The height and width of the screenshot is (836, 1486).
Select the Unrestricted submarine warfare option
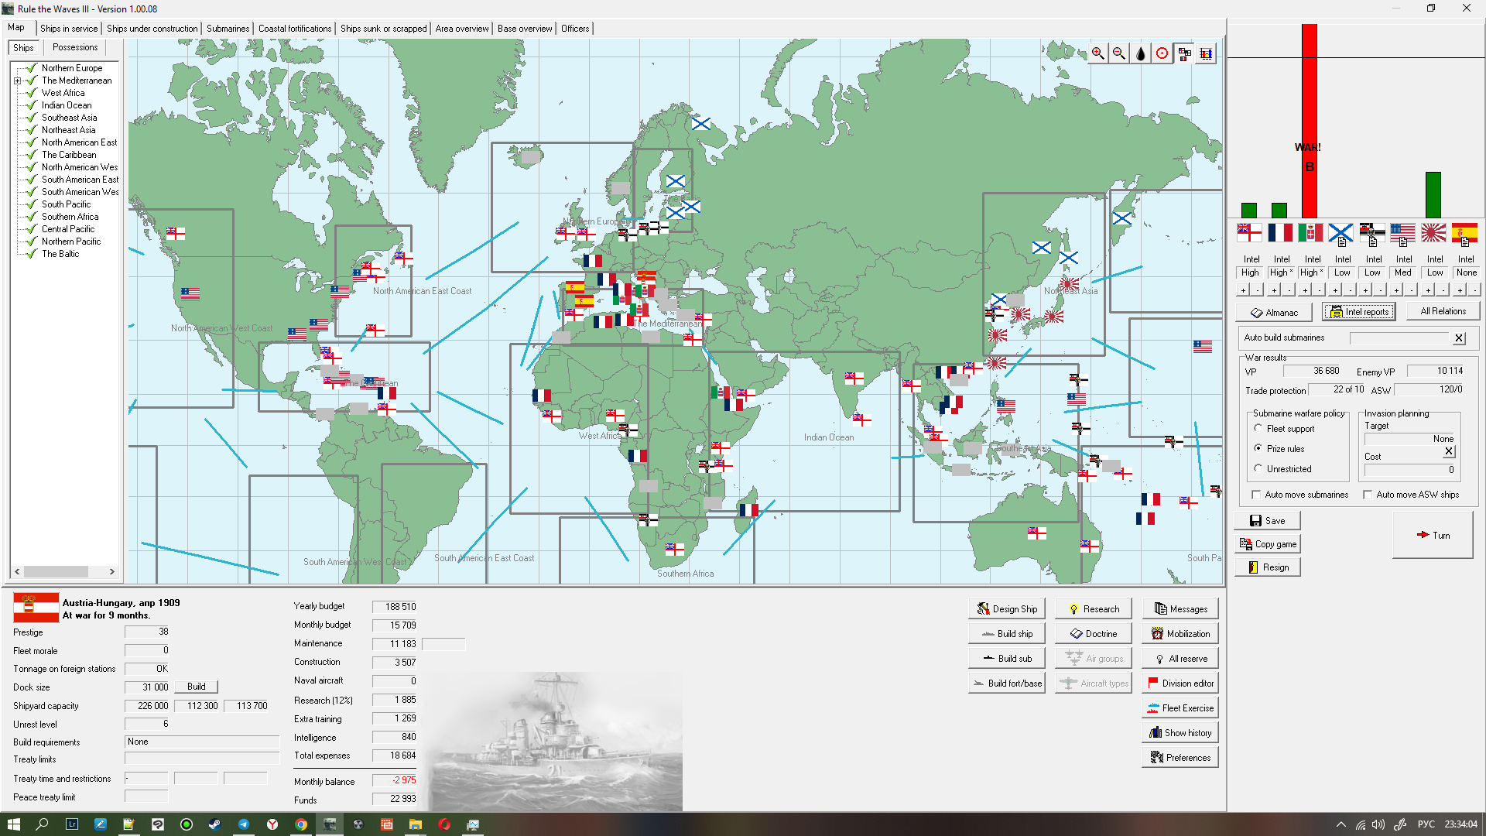pyautogui.click(x=1258, y=468)
